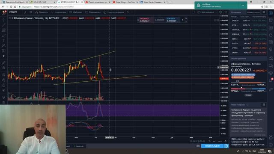The height and width of the screenshot is (154, 274).
Task: Open the watchlist panel icon in right sidebar
Action: click(x=271, y=13)
